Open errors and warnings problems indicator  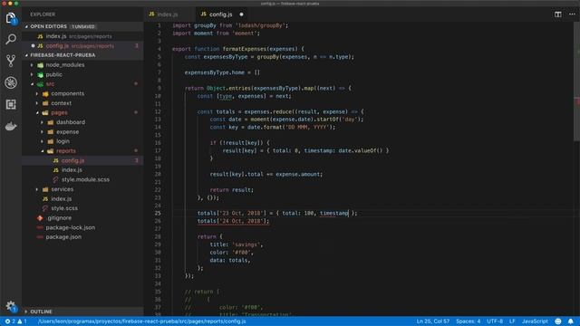pyautogui.click(x=15, y=321)
